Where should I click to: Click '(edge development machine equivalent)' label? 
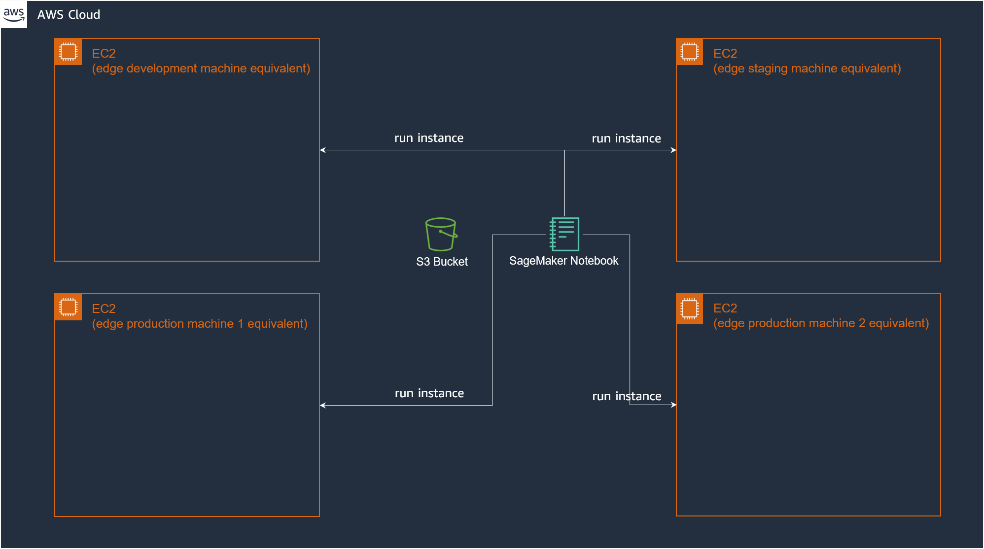[x=201, y=69]
